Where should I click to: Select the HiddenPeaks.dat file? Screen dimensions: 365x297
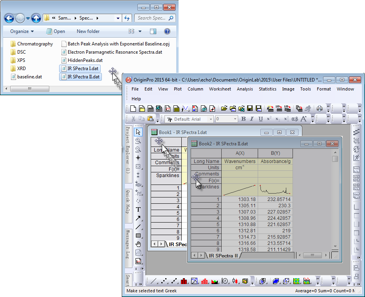click(x=82, y=60)
